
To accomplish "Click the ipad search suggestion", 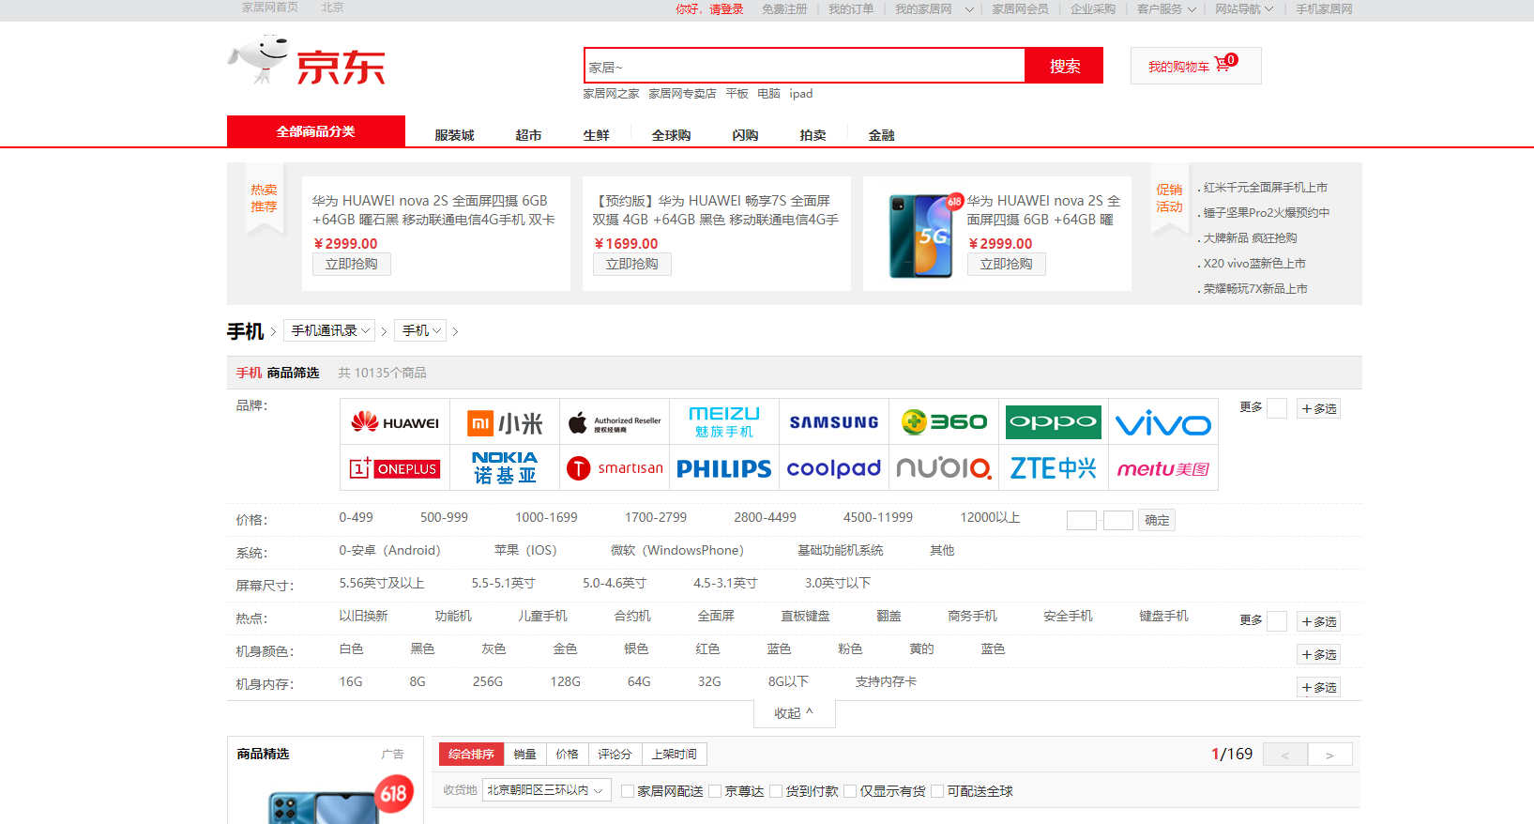I will [801, 94].
